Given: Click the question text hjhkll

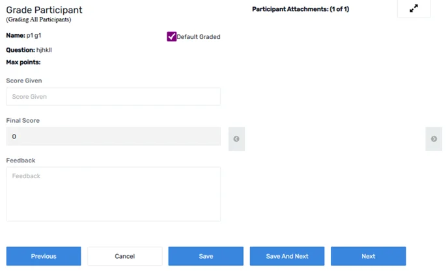Looking at the screenshot, I should click(44, 50).
